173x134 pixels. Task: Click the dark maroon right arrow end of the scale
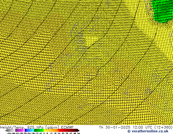pos(79,130)
